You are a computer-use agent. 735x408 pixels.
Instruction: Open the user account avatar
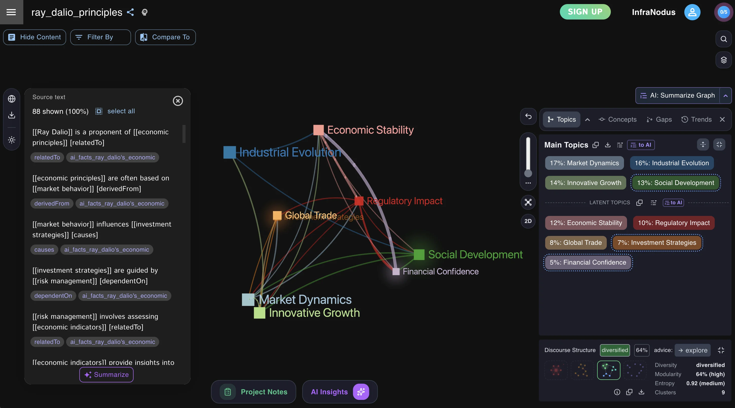click(x=692, y=12)
